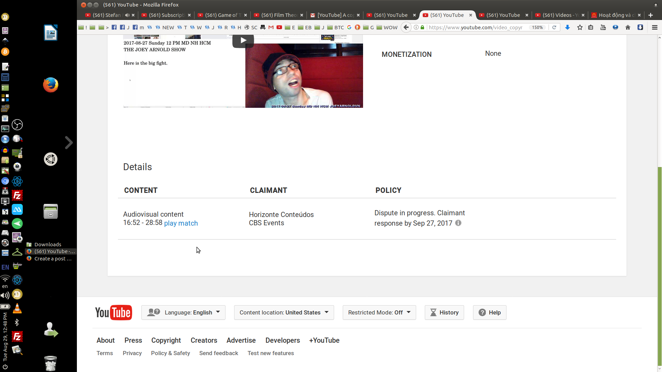Switch to the [YouTube] A copyright Gmail tab
This screenshot has height=372, width=662.
pyautogui.click(x=335, y=15)
